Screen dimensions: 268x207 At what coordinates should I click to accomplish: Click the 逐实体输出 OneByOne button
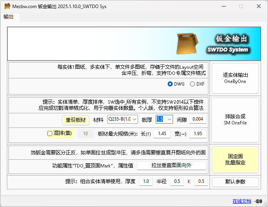click(235, 78)
